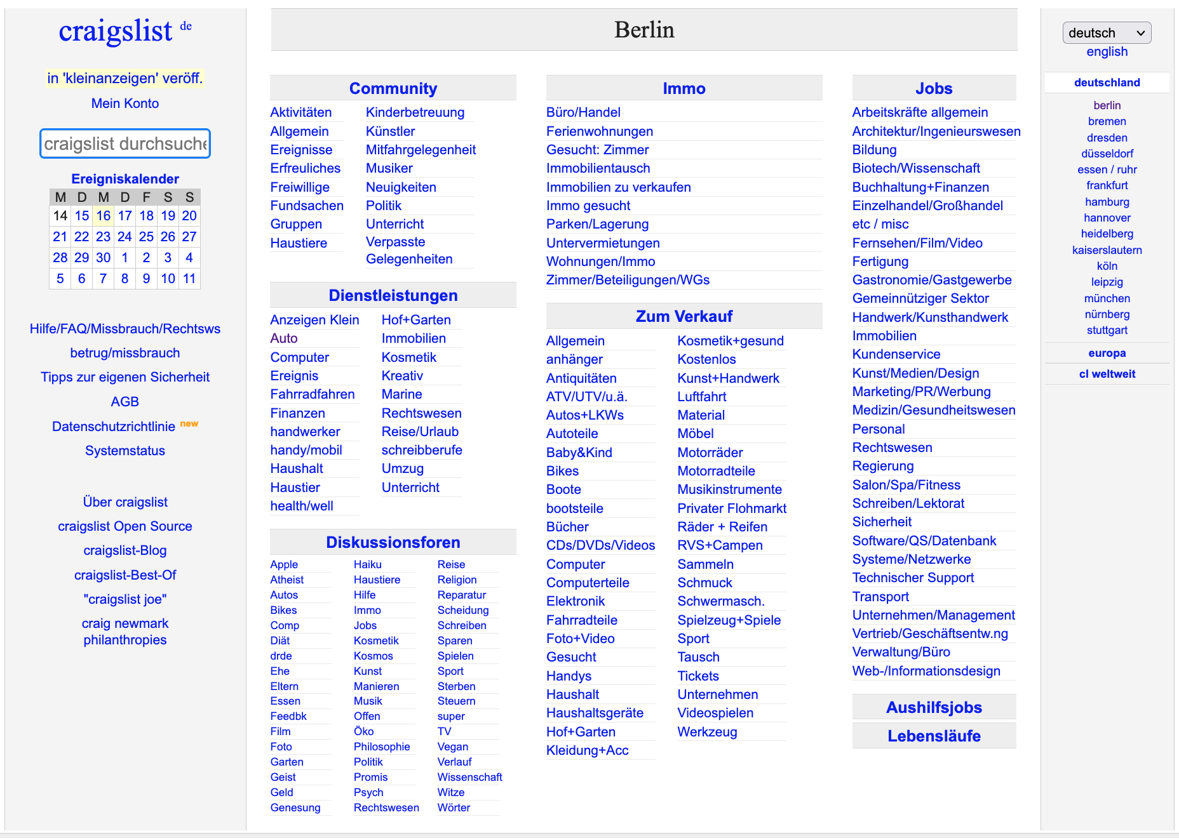Viewport: 1179px width, 838px height.
Task: Open the 'kleinanzeigen' veröff. posting link
Action: click(125, 78)
